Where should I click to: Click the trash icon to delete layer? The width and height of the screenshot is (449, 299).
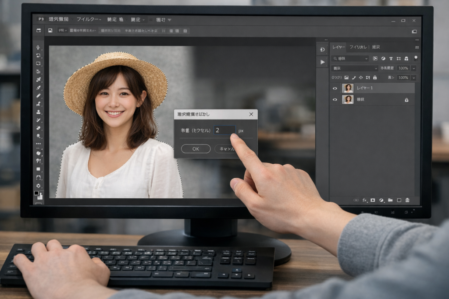pyautogui.click(x=407, y=200)
